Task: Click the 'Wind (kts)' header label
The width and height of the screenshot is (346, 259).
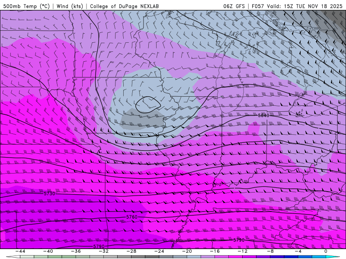Action: pyautogui.click(x=70, y=6)
